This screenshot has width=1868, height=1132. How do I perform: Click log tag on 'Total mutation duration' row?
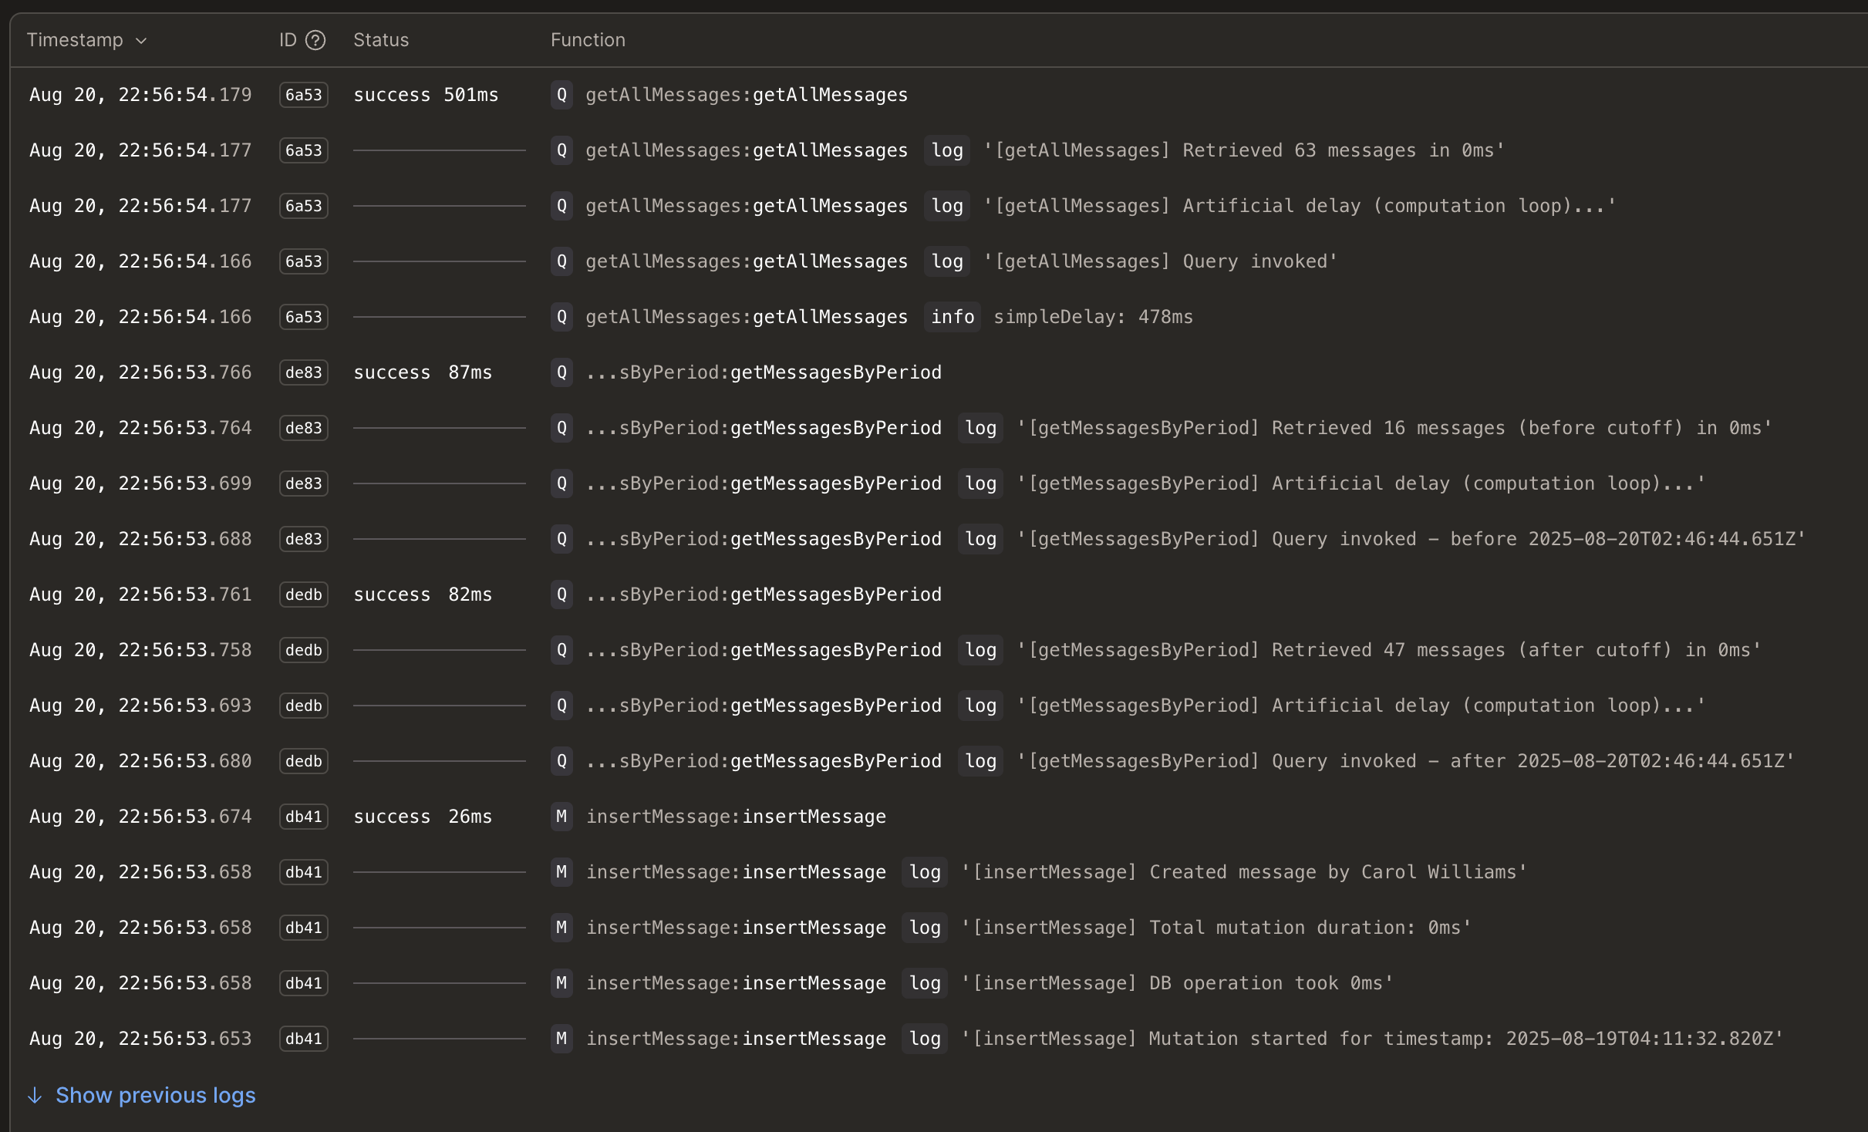pos(925,928)
